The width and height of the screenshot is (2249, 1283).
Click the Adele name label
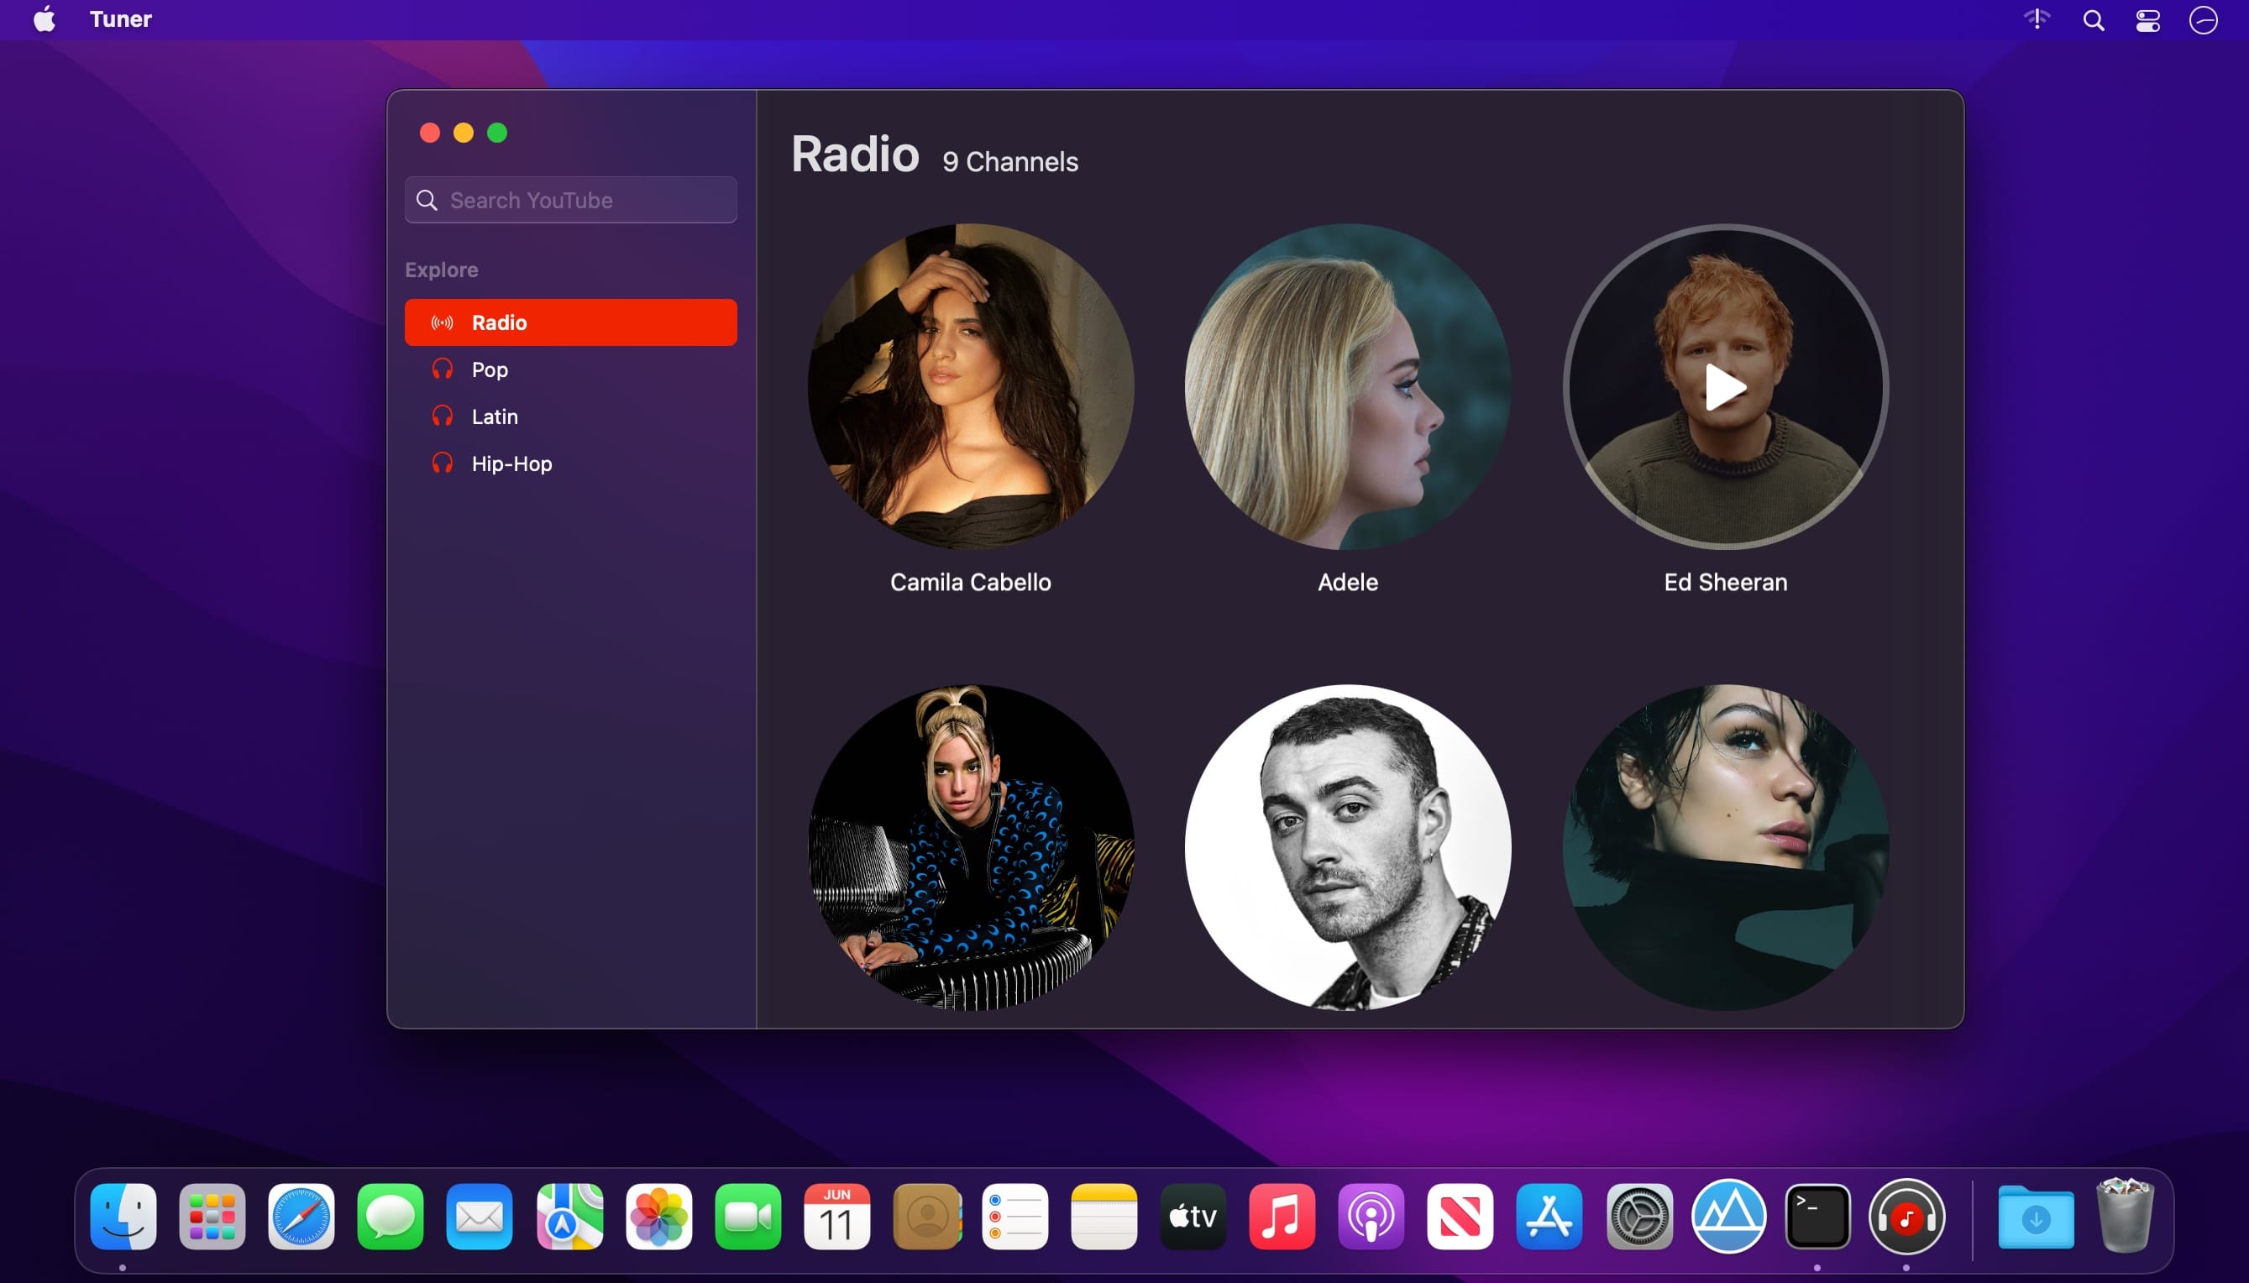1347,583
